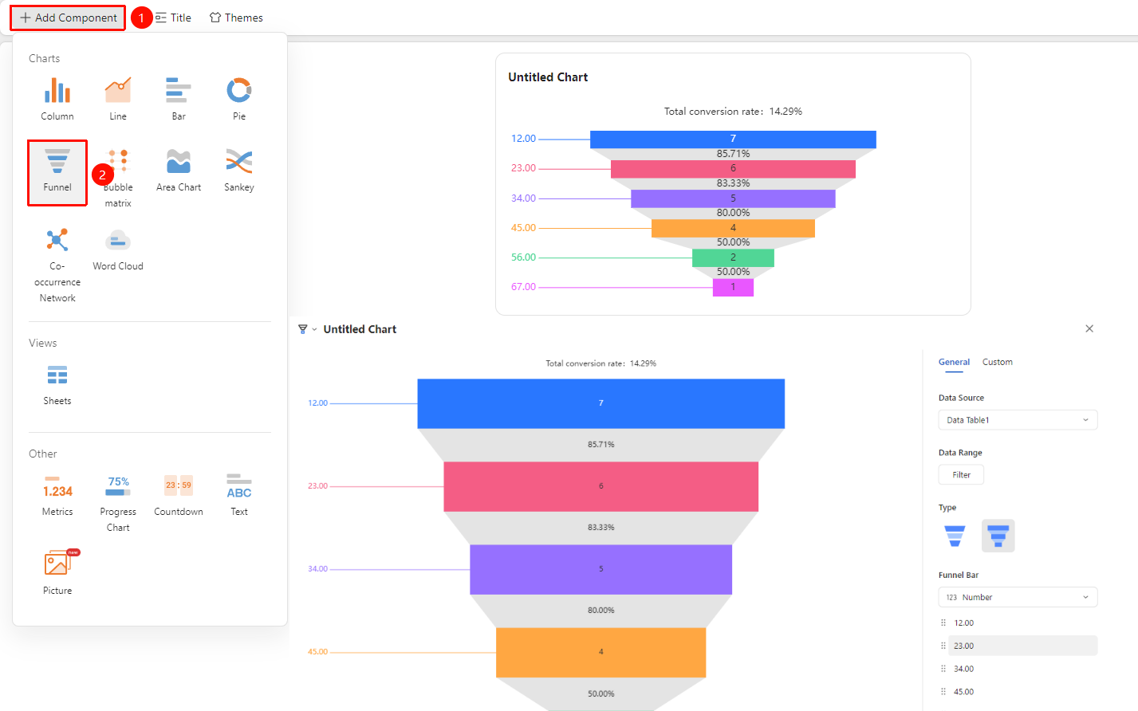This screenshot has height=711, width=1138.
Task: Switch to the Custom tab
Action: click(x=998, y=362)
